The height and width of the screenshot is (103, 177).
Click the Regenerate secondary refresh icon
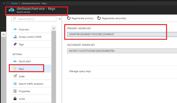pos(99,18)
